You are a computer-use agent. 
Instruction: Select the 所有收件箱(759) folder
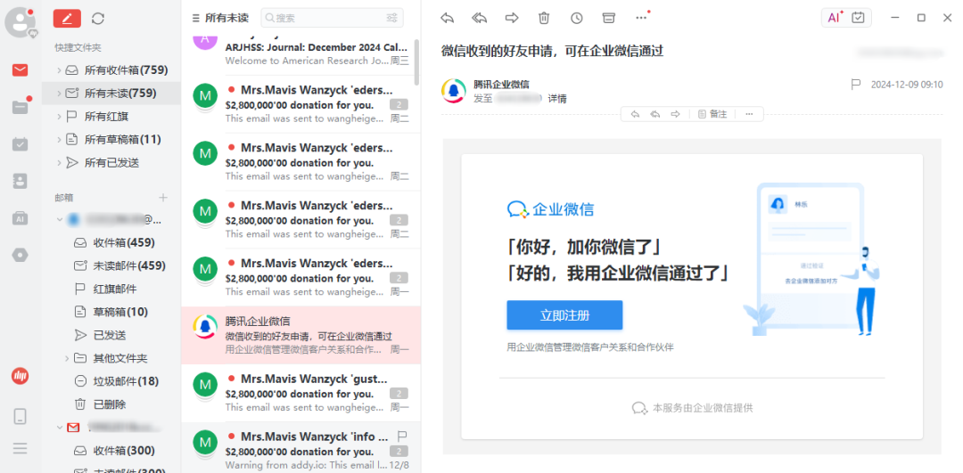click(x=111, y=70)
